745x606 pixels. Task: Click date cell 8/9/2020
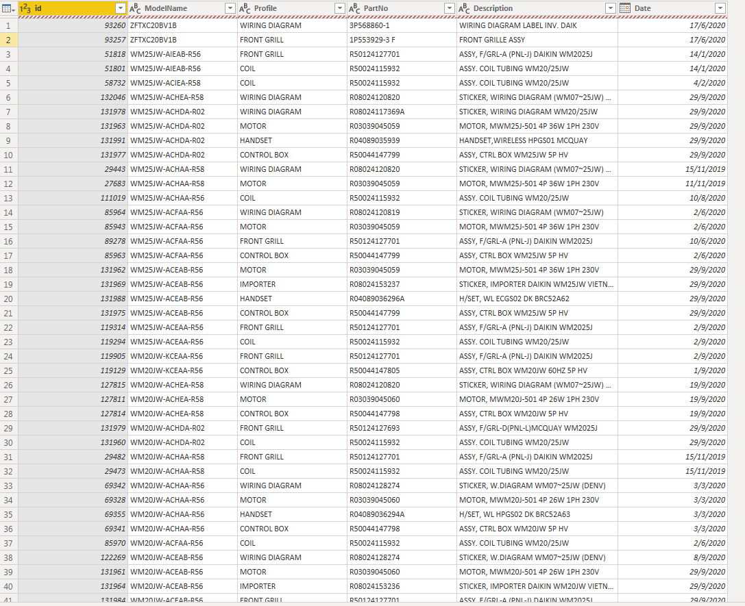[673, 557]
